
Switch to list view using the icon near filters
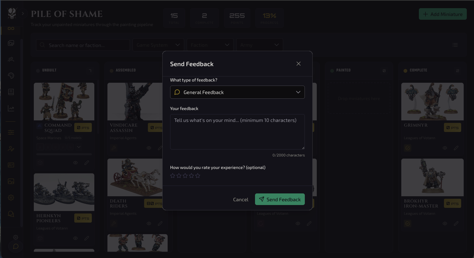pos(455,45)
